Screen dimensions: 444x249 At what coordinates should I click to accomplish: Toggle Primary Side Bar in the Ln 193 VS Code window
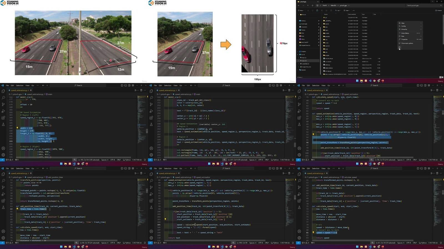(122, 85)
